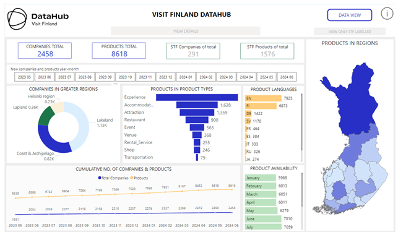Click the Accommodation bar labelled 1,628

pyautogui.click(x=197, y=105)
